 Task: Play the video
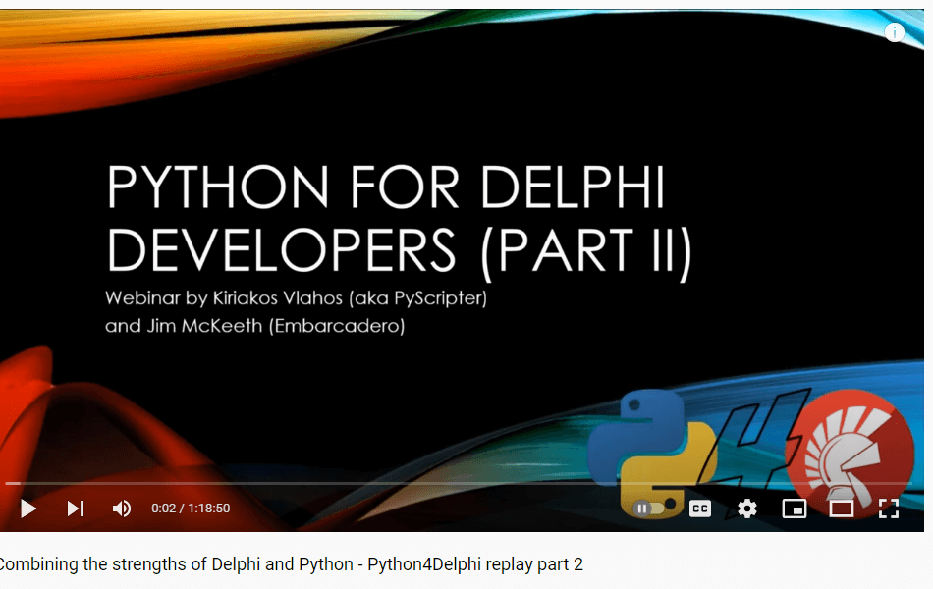(x=27, y=509)
